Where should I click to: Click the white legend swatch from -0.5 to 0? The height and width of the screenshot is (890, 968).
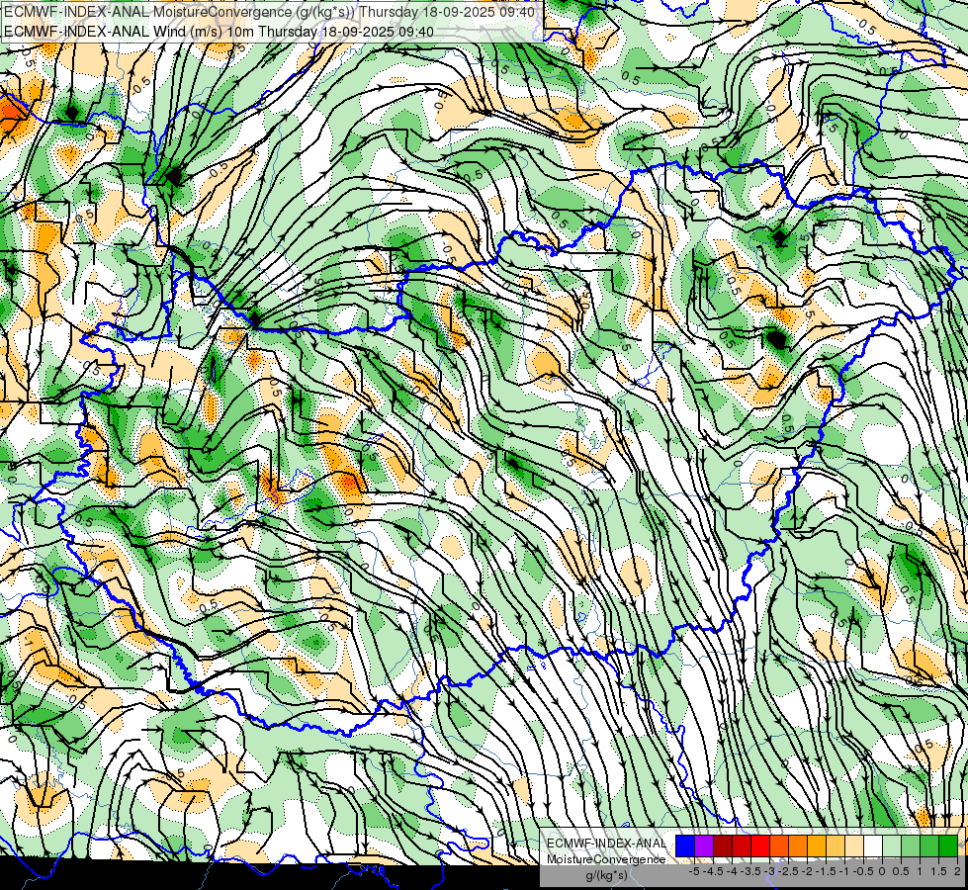[x=873, y=846]
